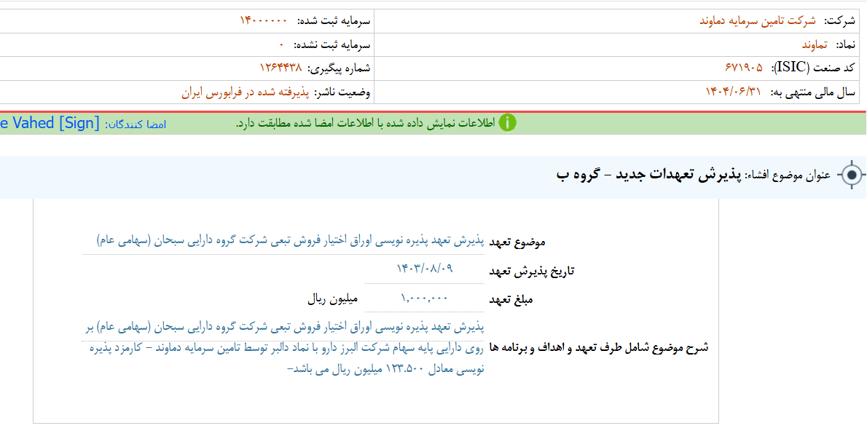This screenshot has width=867, height=431.
Task: Click the میلیون ریال unit label
Action: (x=331, y=298)
